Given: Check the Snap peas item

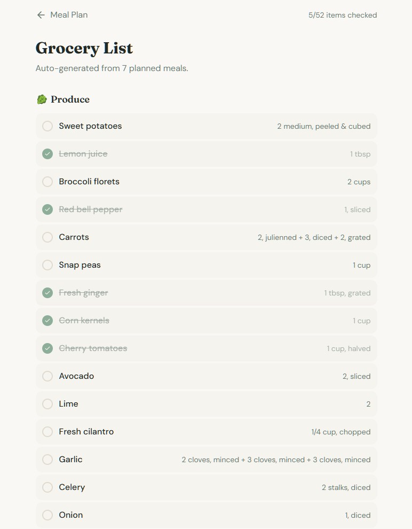Looking at the screenshot, I should coord(47,265).
